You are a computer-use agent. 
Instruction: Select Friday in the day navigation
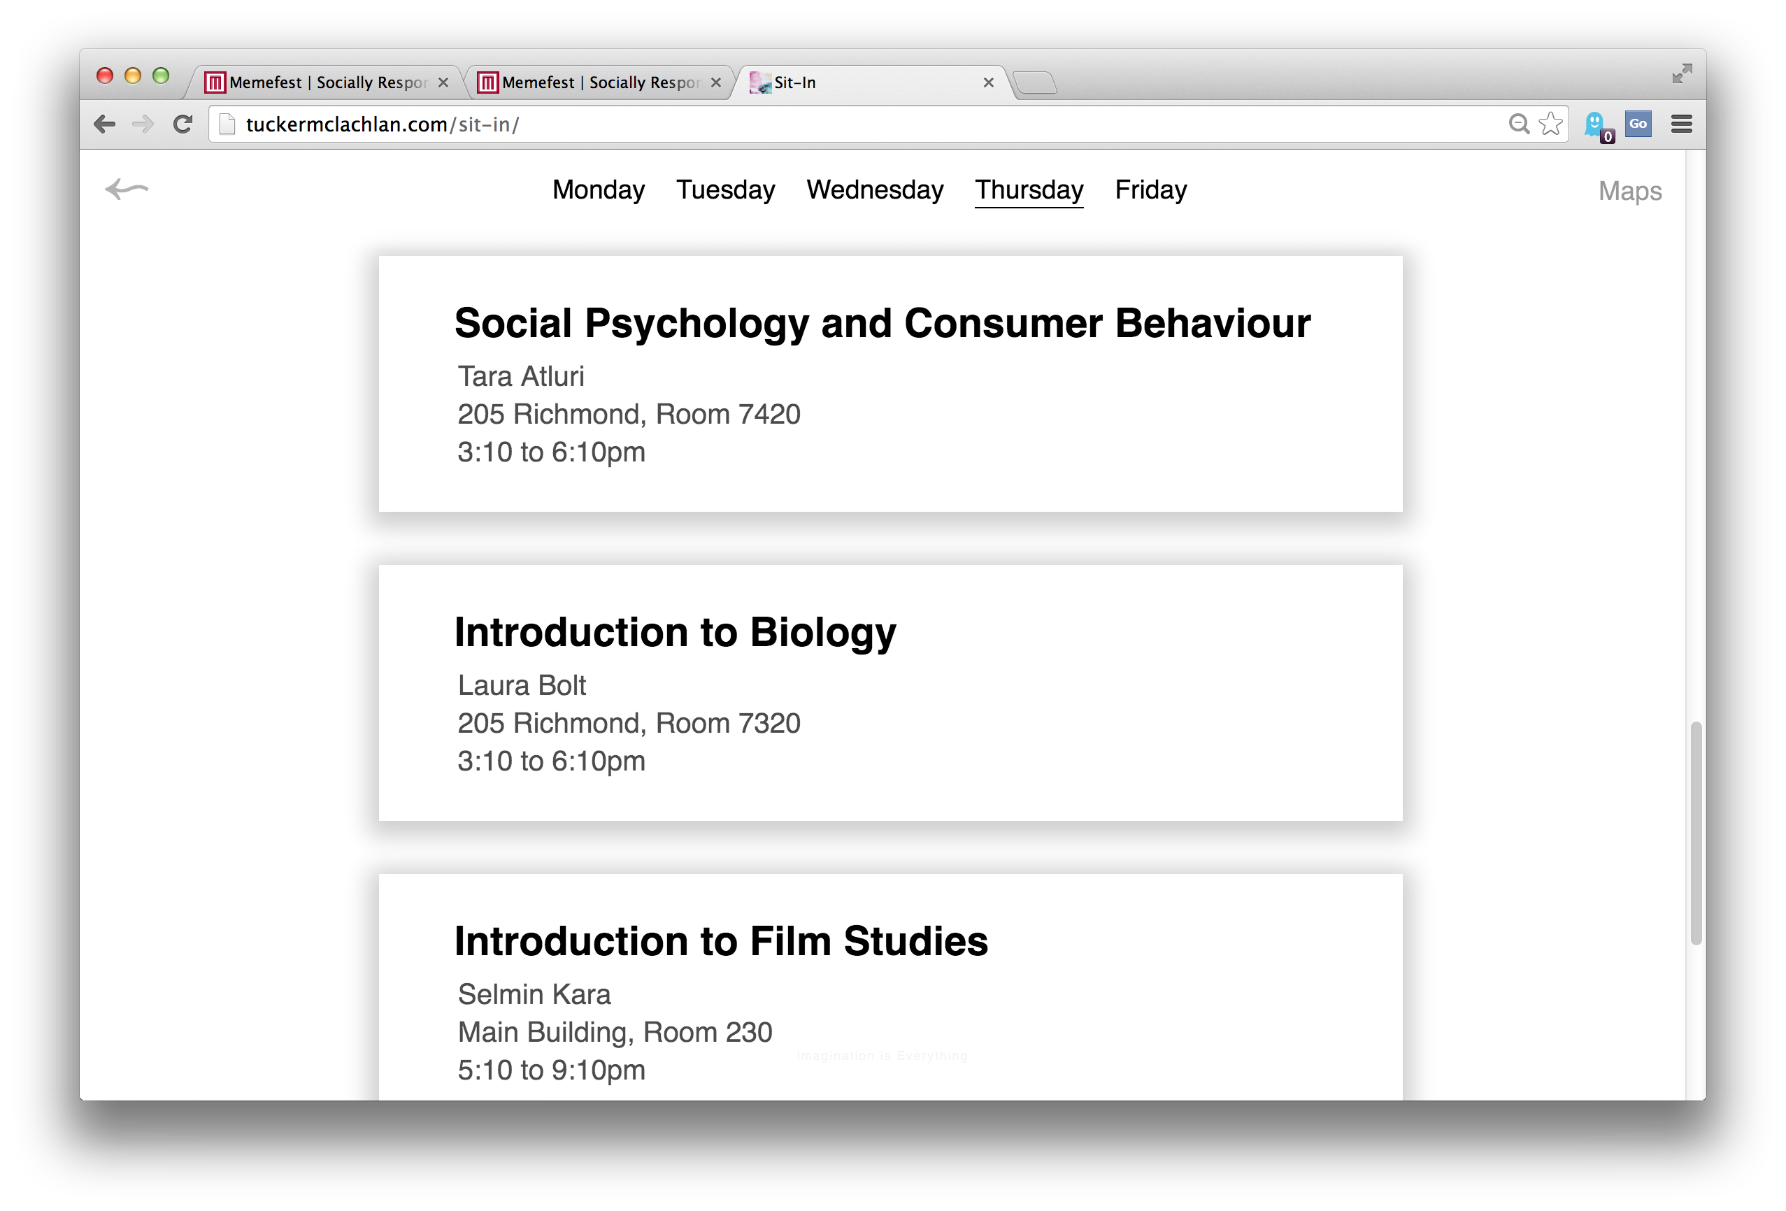pos(1150,189)
